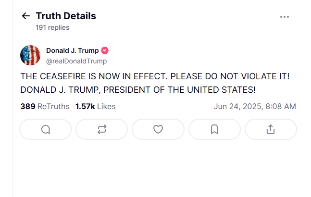Click the THE CEASEFIRE IS NOW IN EFFECT sentence
Screen dimensions: 311x197
coord(94,76)
